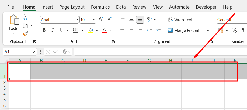The image size is (247, 110).
Task: Switch to the Formulas tab
Action: (x=100, y=7)
